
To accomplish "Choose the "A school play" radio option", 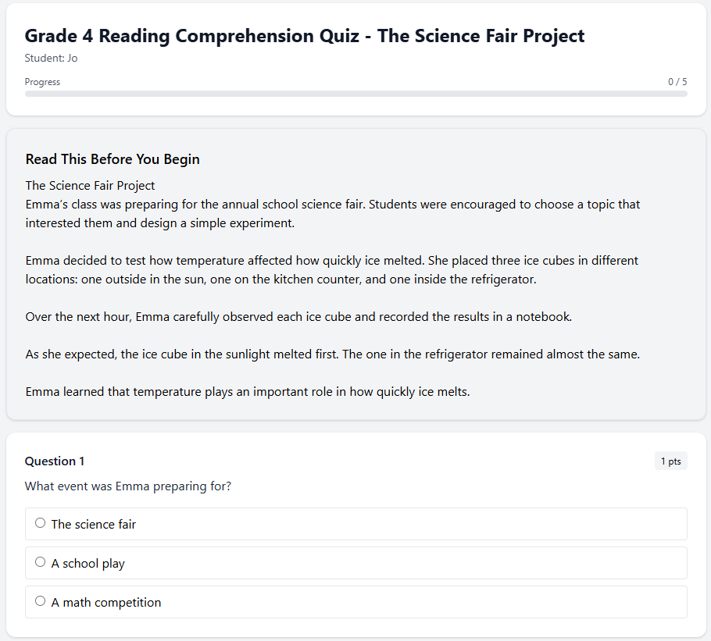I will [40, 561].
